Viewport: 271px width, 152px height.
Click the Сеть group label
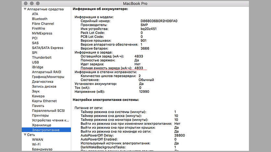[x=31, y=135]
